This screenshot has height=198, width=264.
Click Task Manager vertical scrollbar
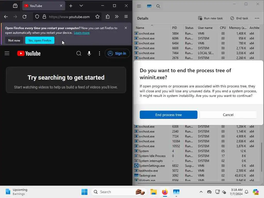point(262,157)
